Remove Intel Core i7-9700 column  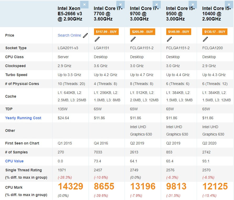click(157, 4)
